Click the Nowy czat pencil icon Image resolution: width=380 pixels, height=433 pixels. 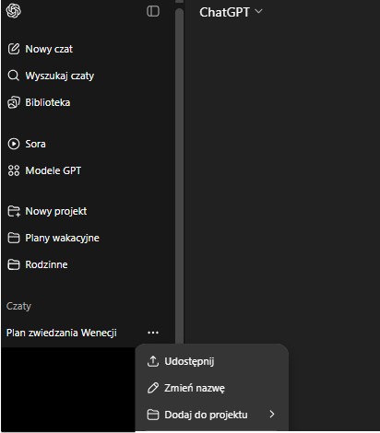[14, 49]
